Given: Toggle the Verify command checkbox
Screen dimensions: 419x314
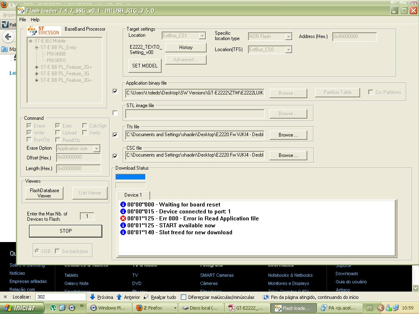Looking at the screenshot, I should tap(85, 132).
